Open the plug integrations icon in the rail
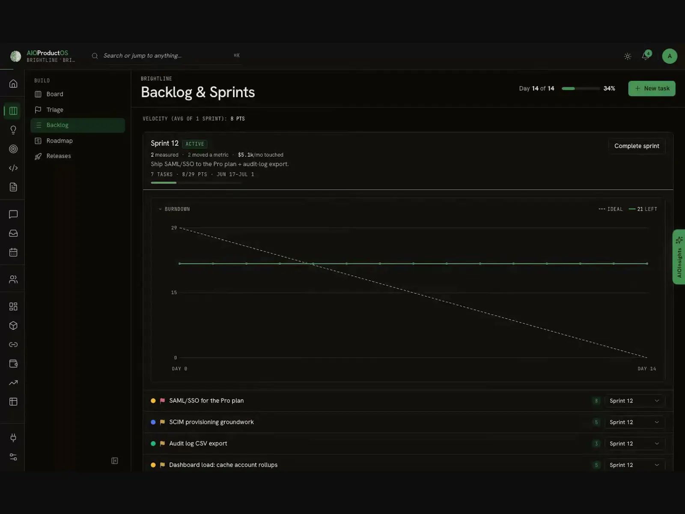685x514 pixels. (x=13, y=438)
